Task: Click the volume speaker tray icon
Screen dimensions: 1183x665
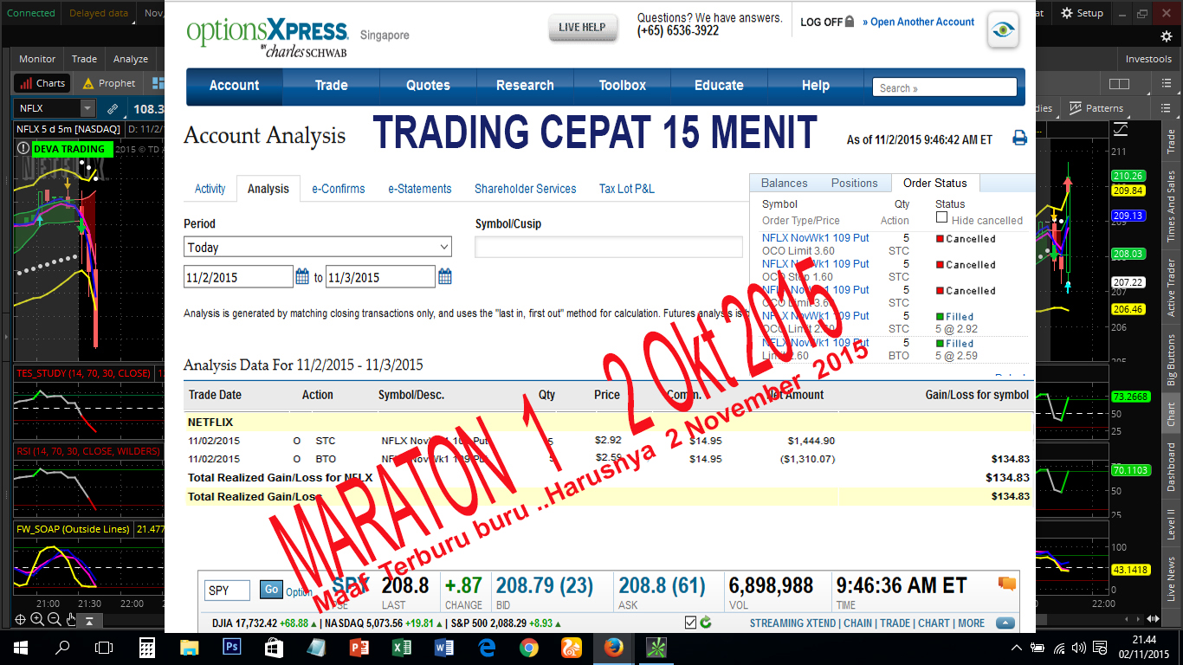Action: click(x=1079, y=647)
